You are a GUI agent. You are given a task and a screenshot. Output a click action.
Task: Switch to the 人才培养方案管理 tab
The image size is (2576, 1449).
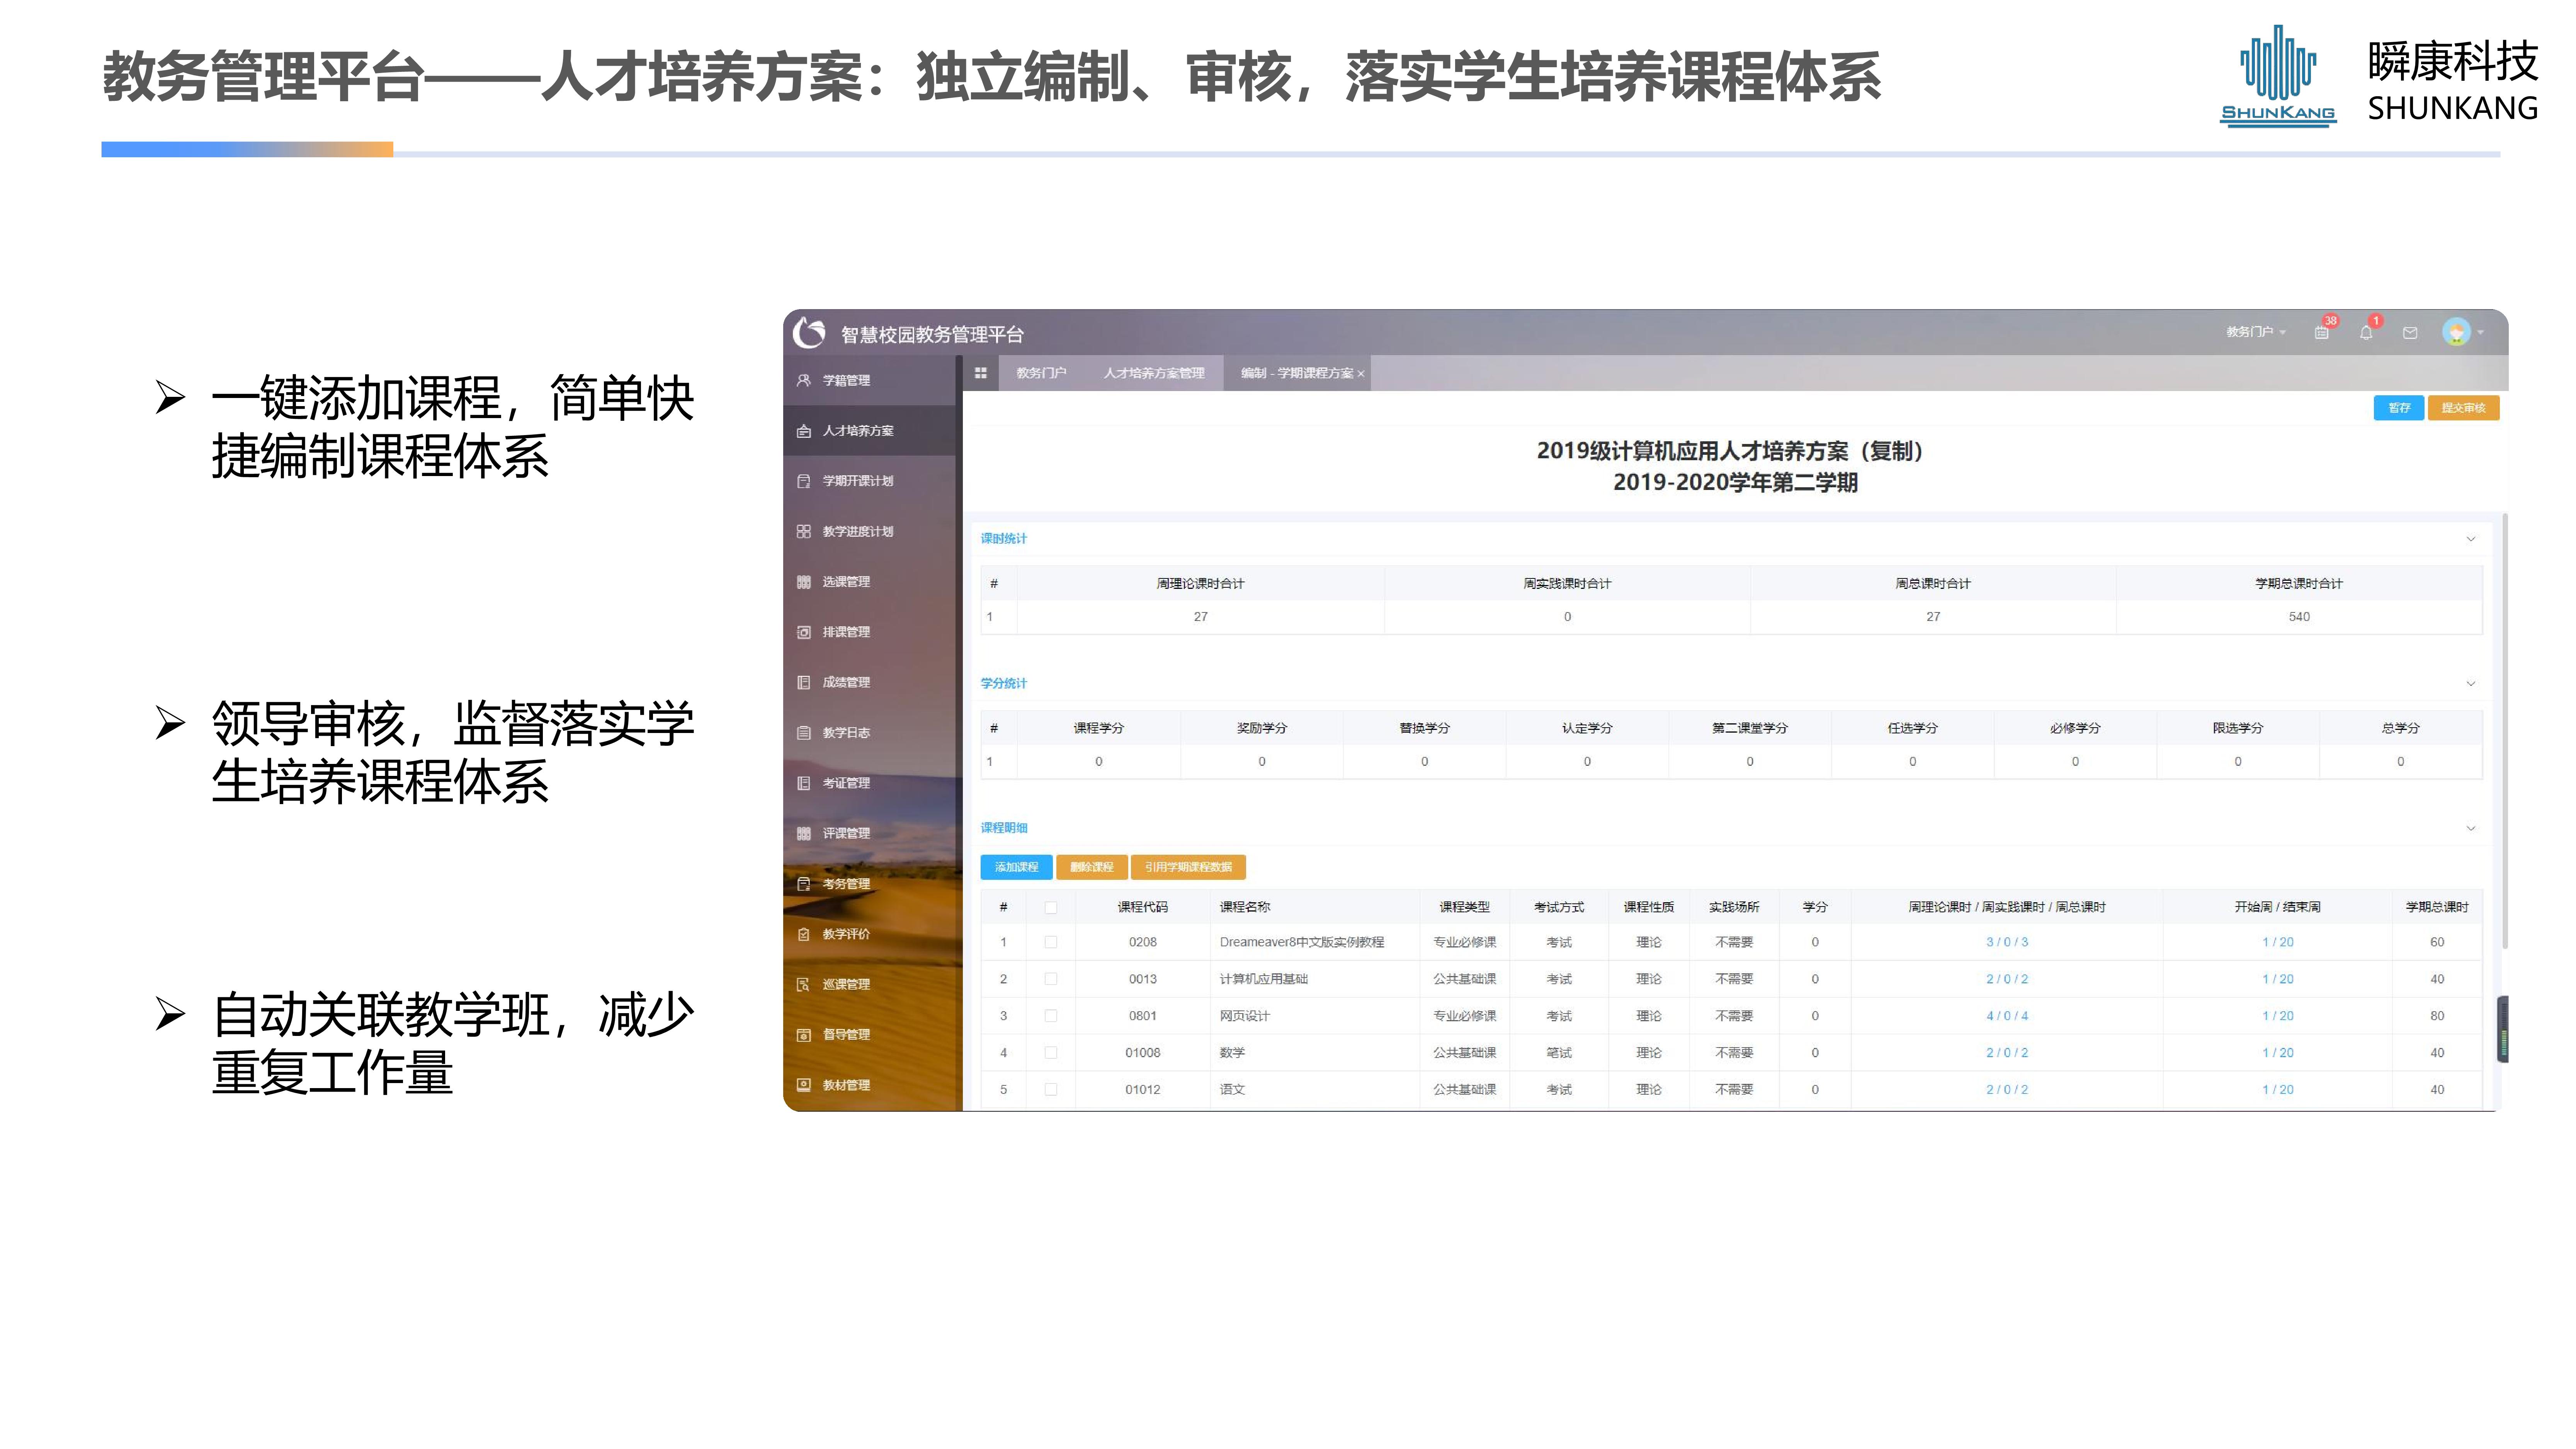point(1154,373)
